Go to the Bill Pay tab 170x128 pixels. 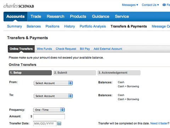click(x=85, y=49)
